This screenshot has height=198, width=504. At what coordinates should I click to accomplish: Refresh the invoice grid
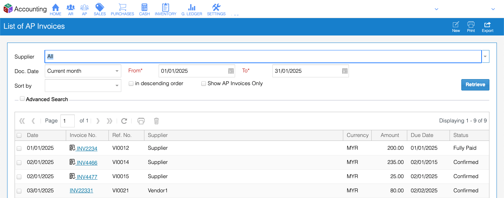[124, 121]
